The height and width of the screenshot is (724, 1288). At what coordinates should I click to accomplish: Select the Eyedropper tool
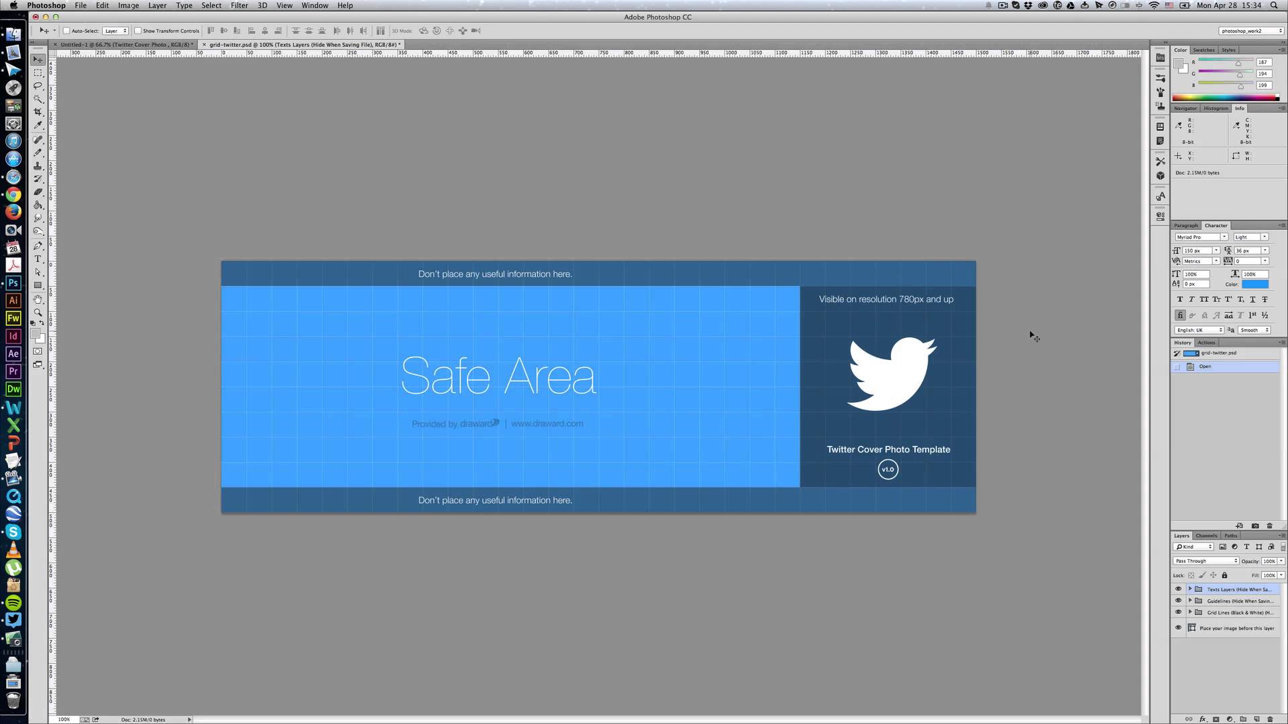(x=38, y=125)
